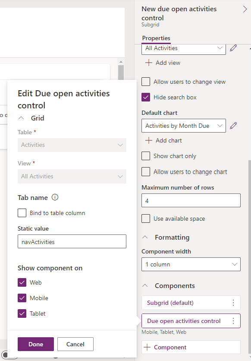Open the Activities by Month Due dropdown
Image resolution: width=251 pixels, height=361 pixels.
point(184,126)
